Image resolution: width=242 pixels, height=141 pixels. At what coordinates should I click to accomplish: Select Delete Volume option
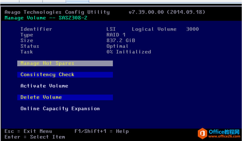65,97
